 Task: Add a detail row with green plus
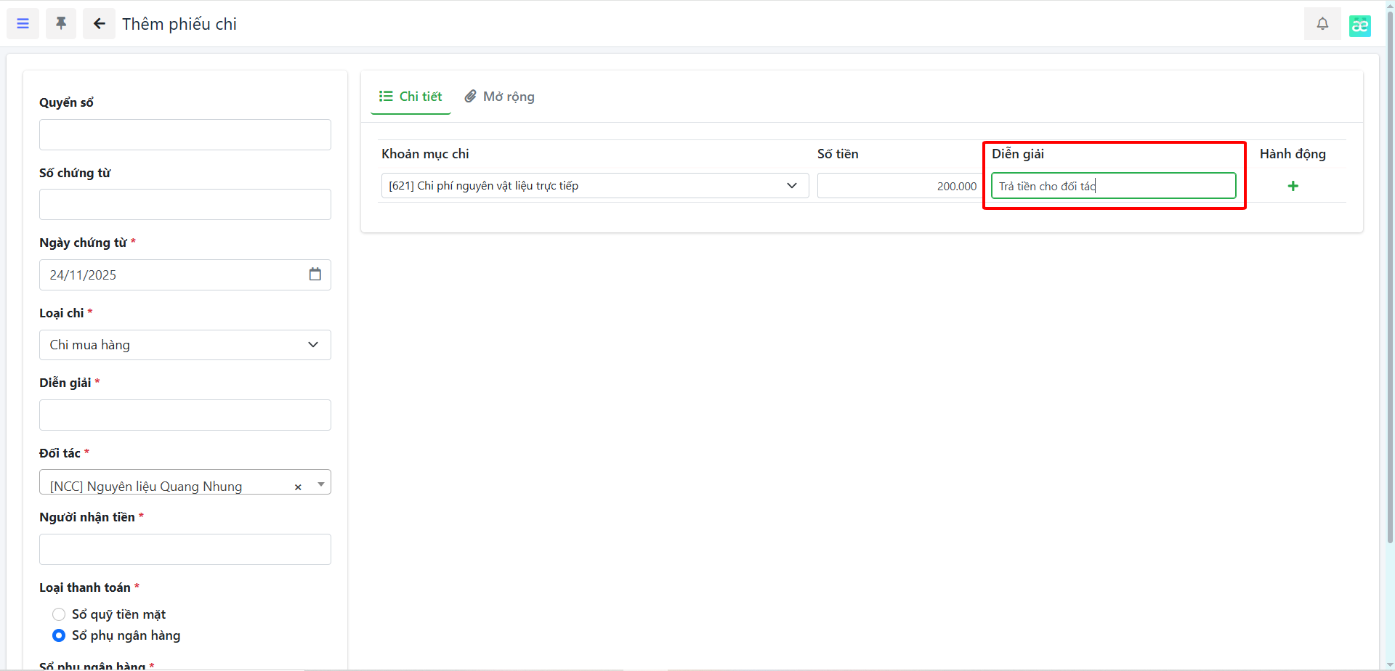coord(1293,186)
